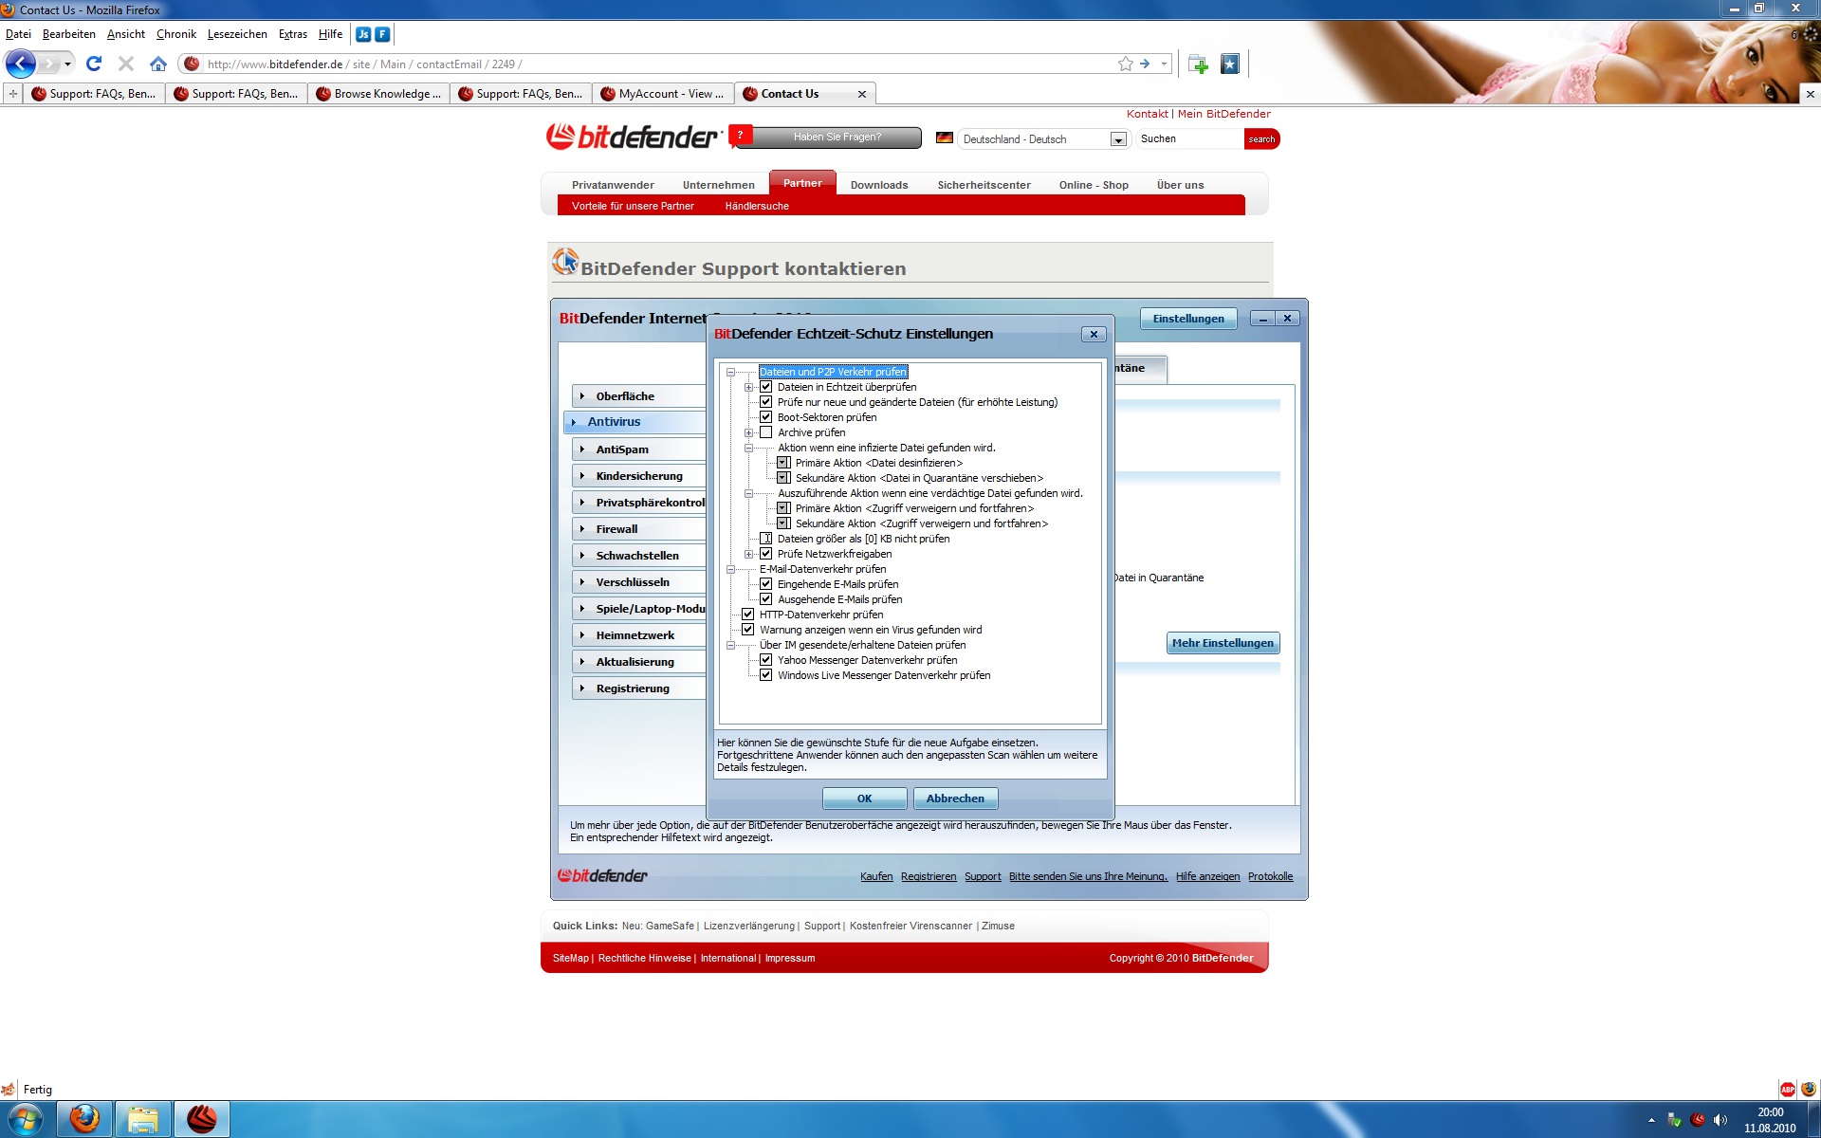
Task: Confirm settings with the OK button
Action: coord(864,798)
